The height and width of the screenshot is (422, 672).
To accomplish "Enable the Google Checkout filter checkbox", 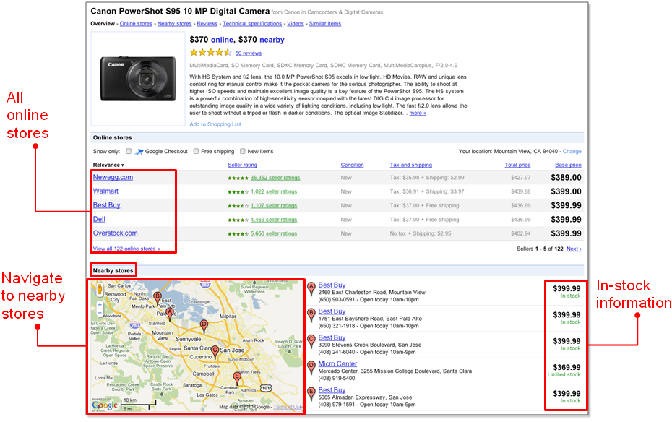I will click(x=129, y=151).
